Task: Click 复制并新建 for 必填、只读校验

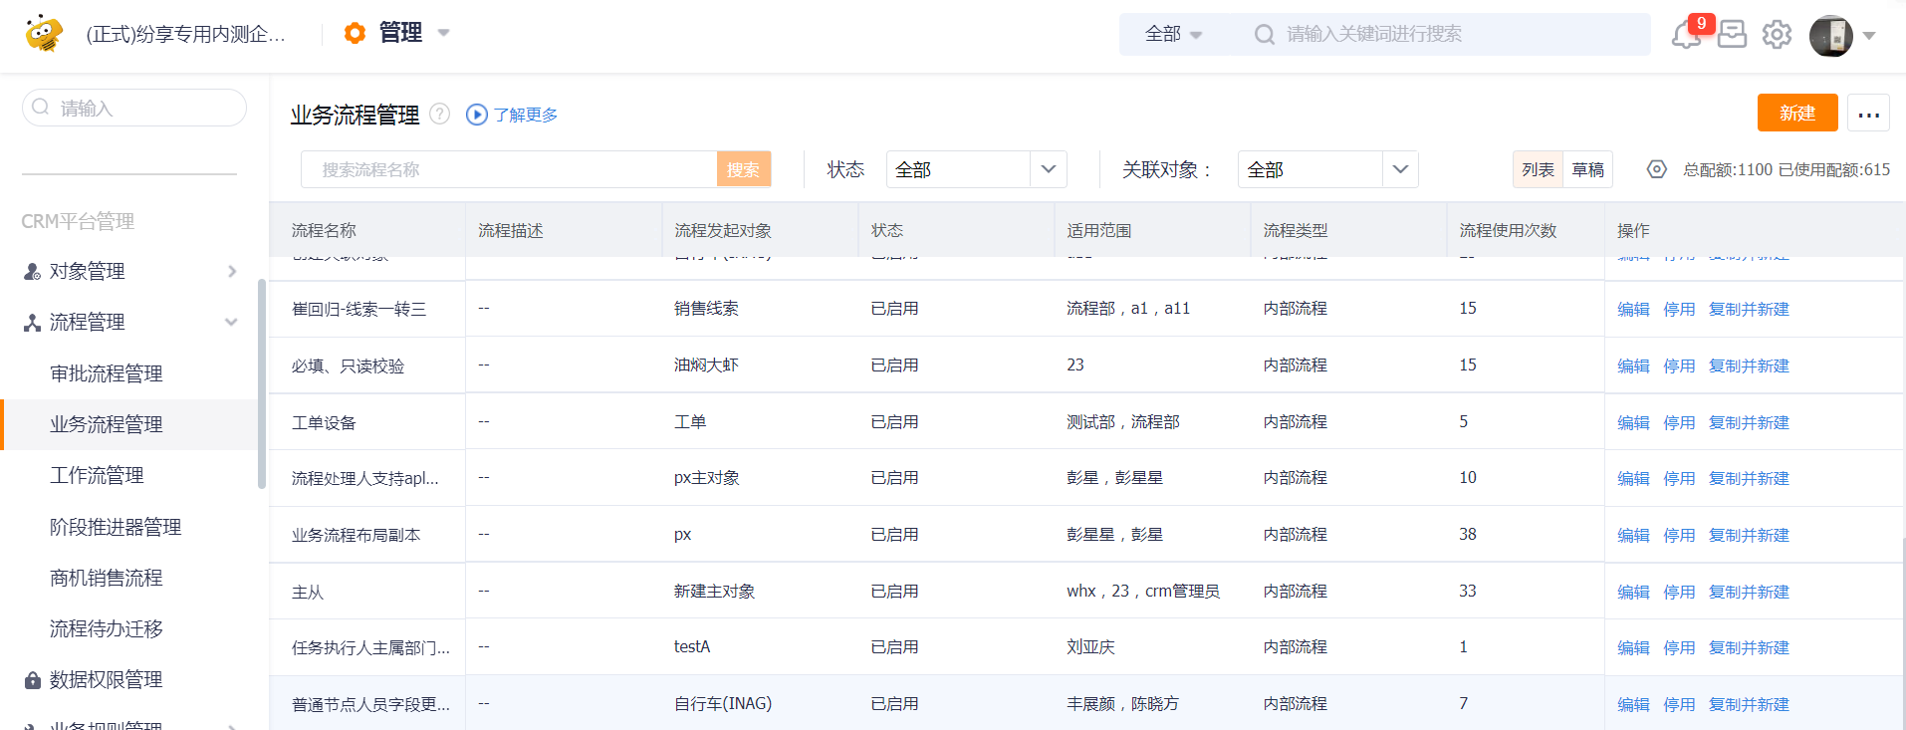Action: pos(1749,365)
